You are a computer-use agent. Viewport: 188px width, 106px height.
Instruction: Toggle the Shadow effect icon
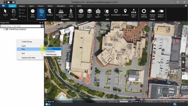[50, 12]
